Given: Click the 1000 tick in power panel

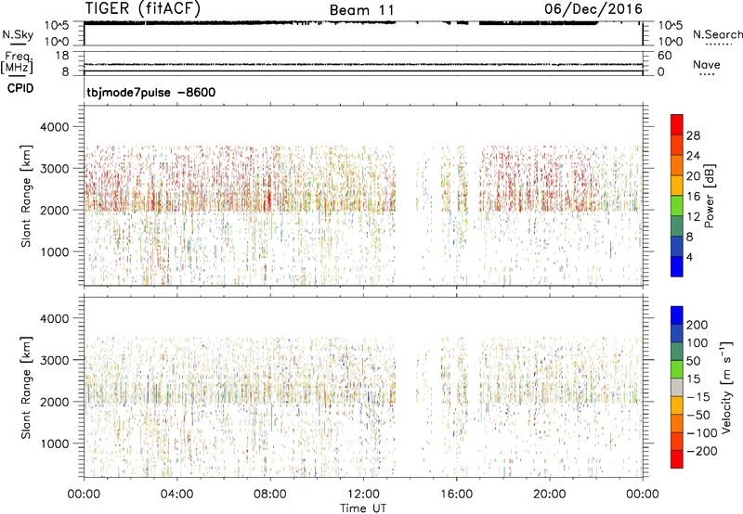Looking at the screenshot, I should click(x=55, y=251).
